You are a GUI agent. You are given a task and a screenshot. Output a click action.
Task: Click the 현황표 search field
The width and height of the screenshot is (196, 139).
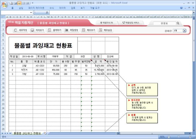coord(164,23)
